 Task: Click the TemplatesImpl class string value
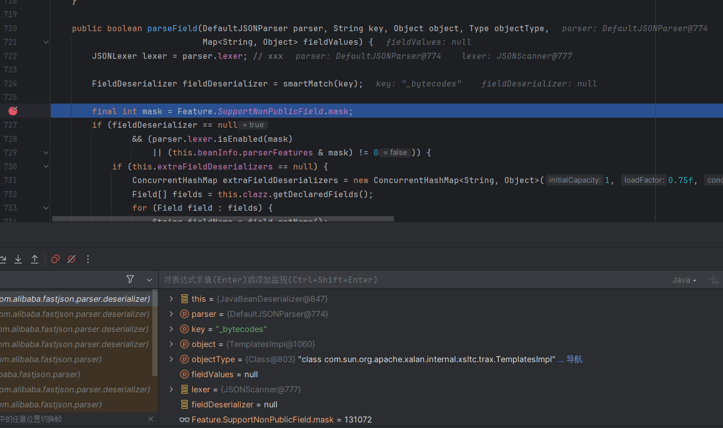click(x=427, y=359)
